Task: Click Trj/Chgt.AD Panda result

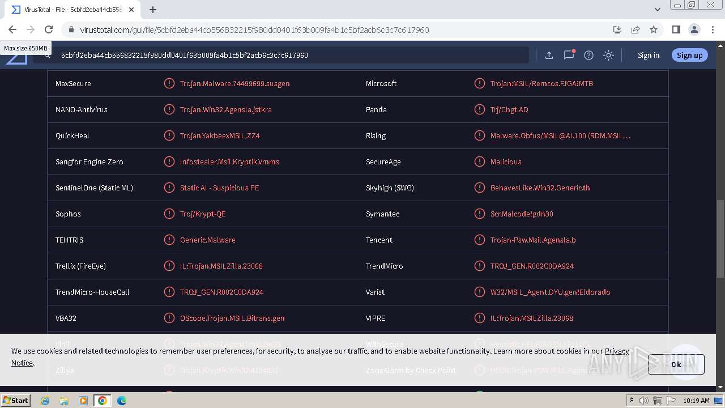Action: point(509,109)
